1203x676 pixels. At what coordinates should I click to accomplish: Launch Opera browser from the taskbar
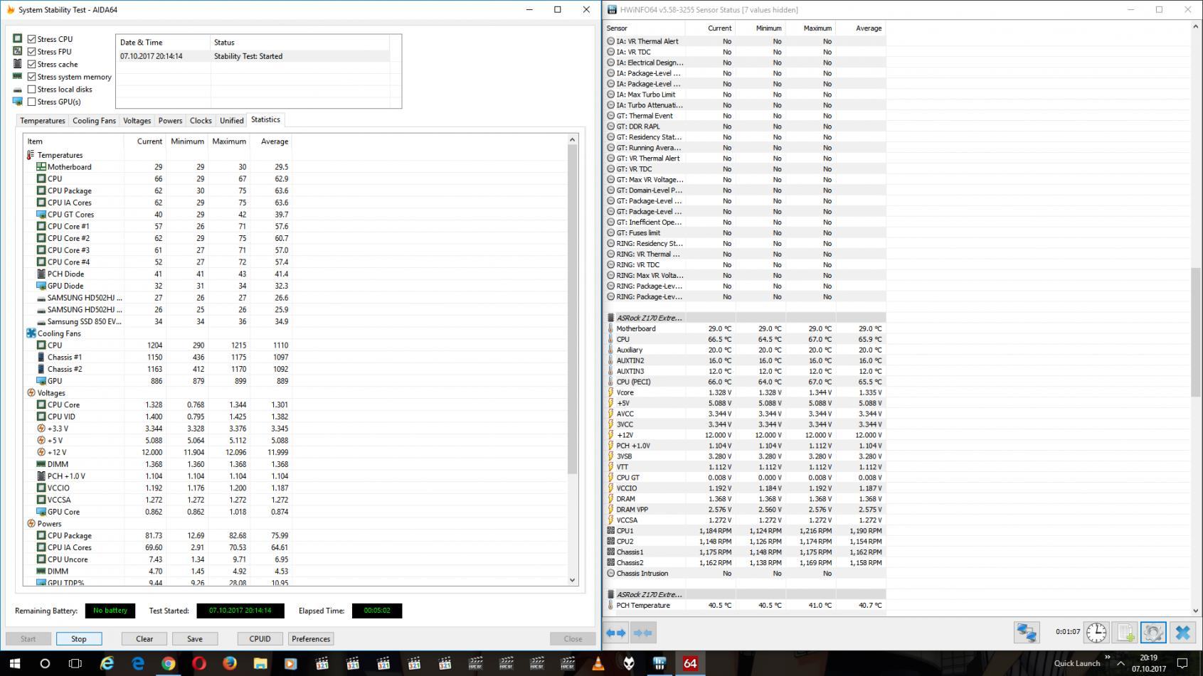[x=199, y=663]
